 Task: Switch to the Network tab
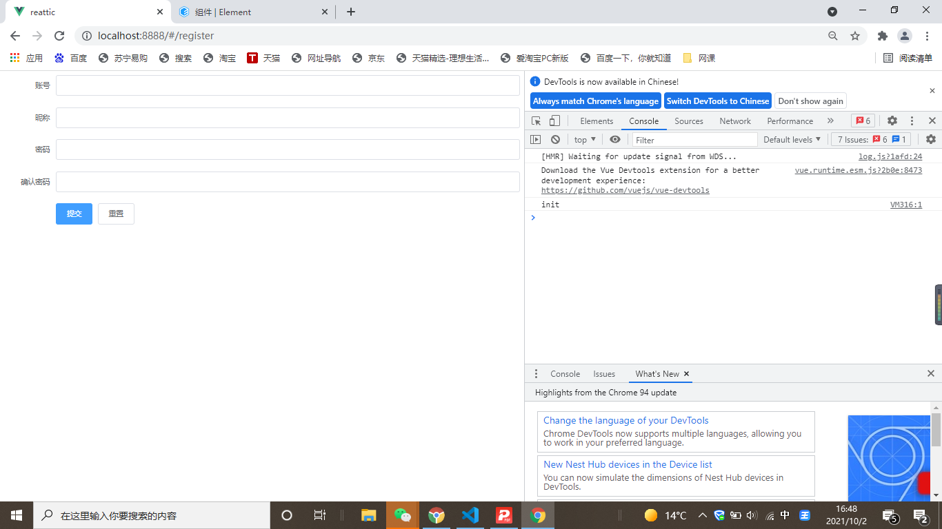(x=735, y=121)
